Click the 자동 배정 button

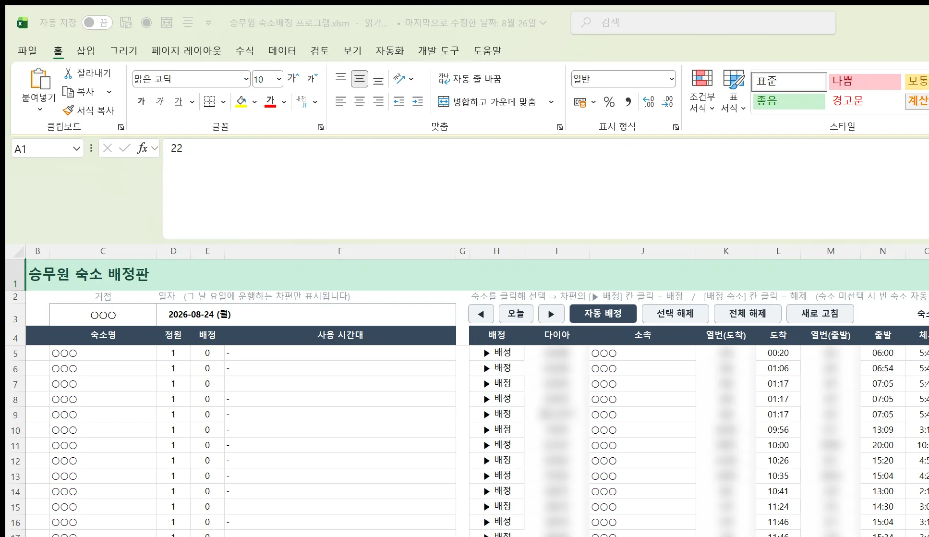(x=603, y=313)
